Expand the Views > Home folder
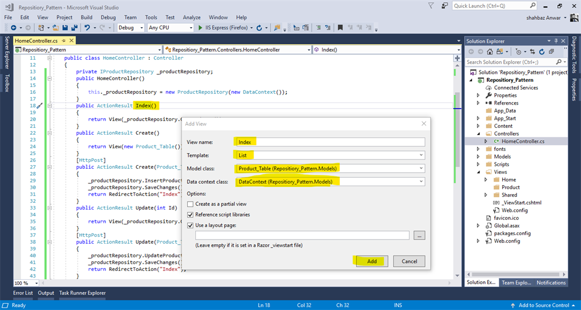The image size is (581, 310). (x=486, y=179)
